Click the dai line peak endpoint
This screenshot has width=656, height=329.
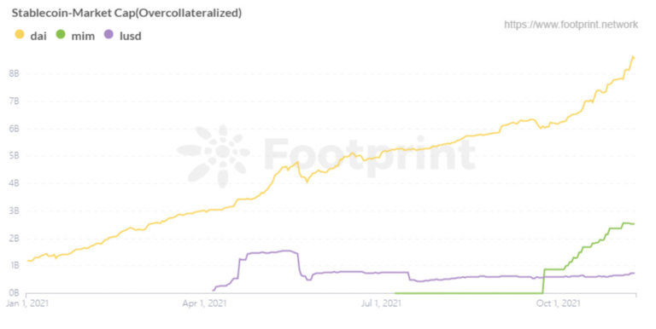point(633,57)
